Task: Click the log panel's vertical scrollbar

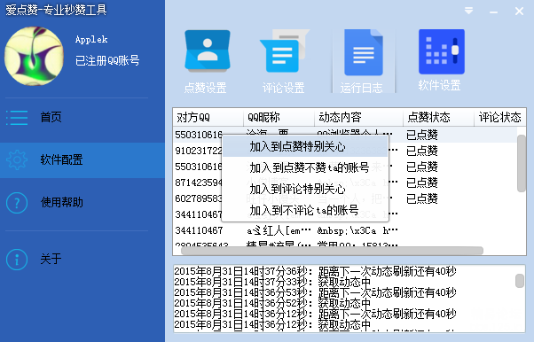Action: pos(519,281)
